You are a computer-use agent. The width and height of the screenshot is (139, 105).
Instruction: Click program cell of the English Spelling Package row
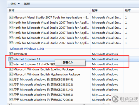point(105,69)
